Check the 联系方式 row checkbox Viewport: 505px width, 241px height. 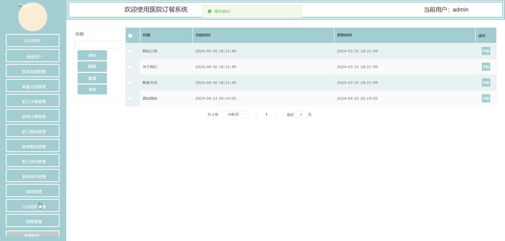click(130, 83)
